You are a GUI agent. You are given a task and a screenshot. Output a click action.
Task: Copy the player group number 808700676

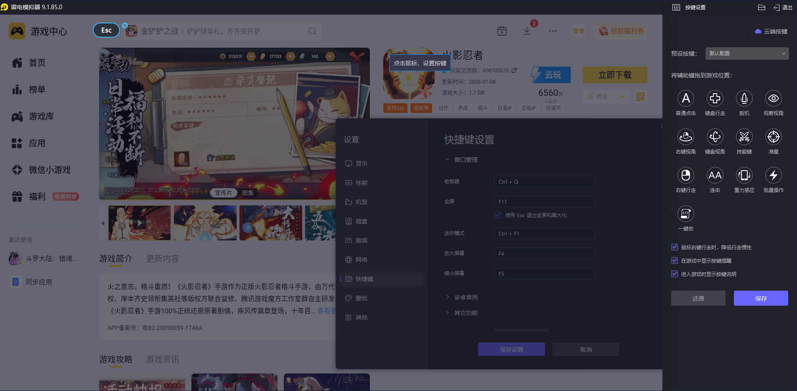point(514,70)
